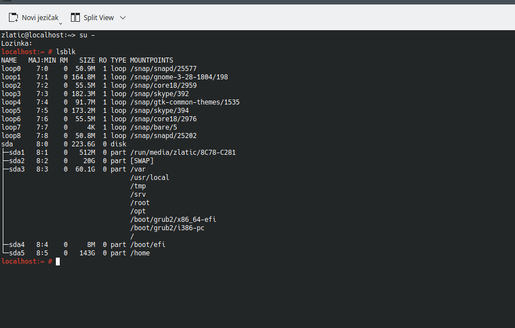This screenshot has width=515, height=328.
Task: Click the /boot/efi mountpoint of sda4
Action: (147, 244)
